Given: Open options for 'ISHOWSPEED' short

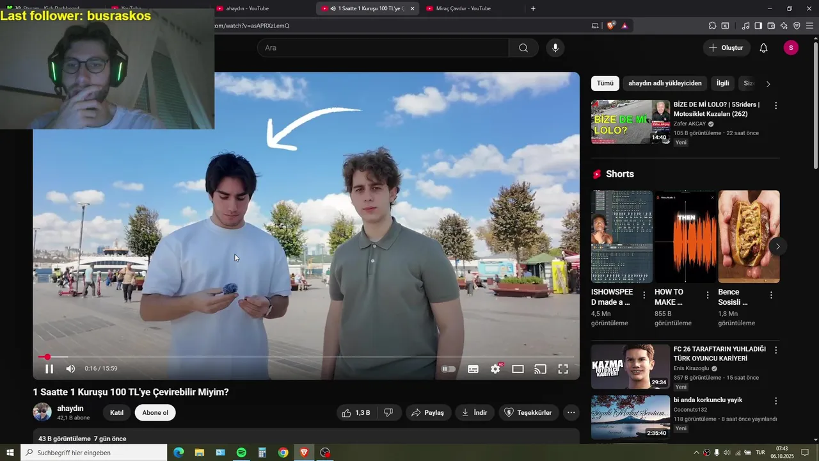Looking at the screenshot, I should (644, 295).
